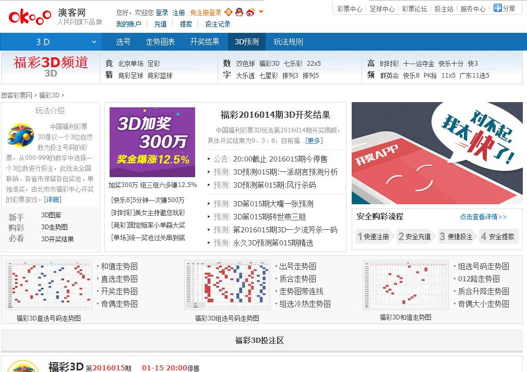527x372 pixels.
Task: Click the 注册 link
Action: (178, 13)
